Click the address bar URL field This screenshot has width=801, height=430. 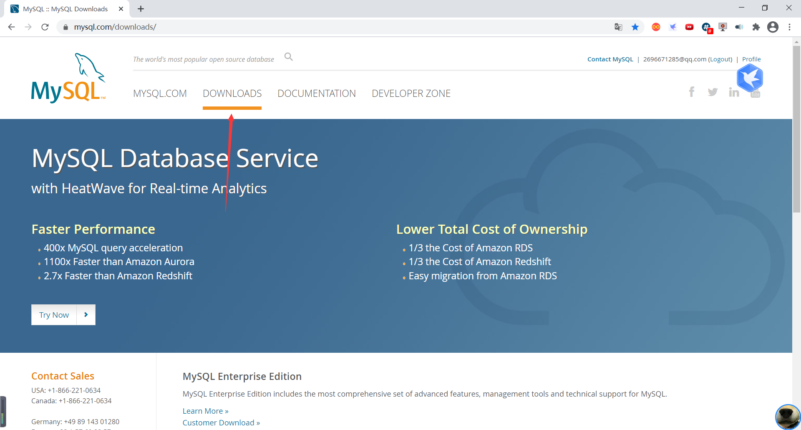334,27
